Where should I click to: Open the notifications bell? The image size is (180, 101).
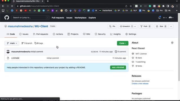159,18
